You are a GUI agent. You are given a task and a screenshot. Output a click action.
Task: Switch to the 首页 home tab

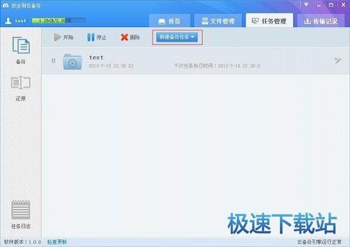[170, 21]
